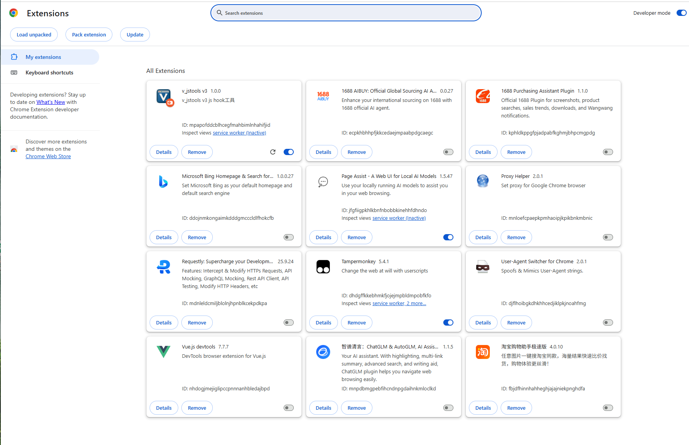The height and width of the screenshot is (445, 689).
Task: Disable the v_jstools v3 extension
Action: pos(289,152)
